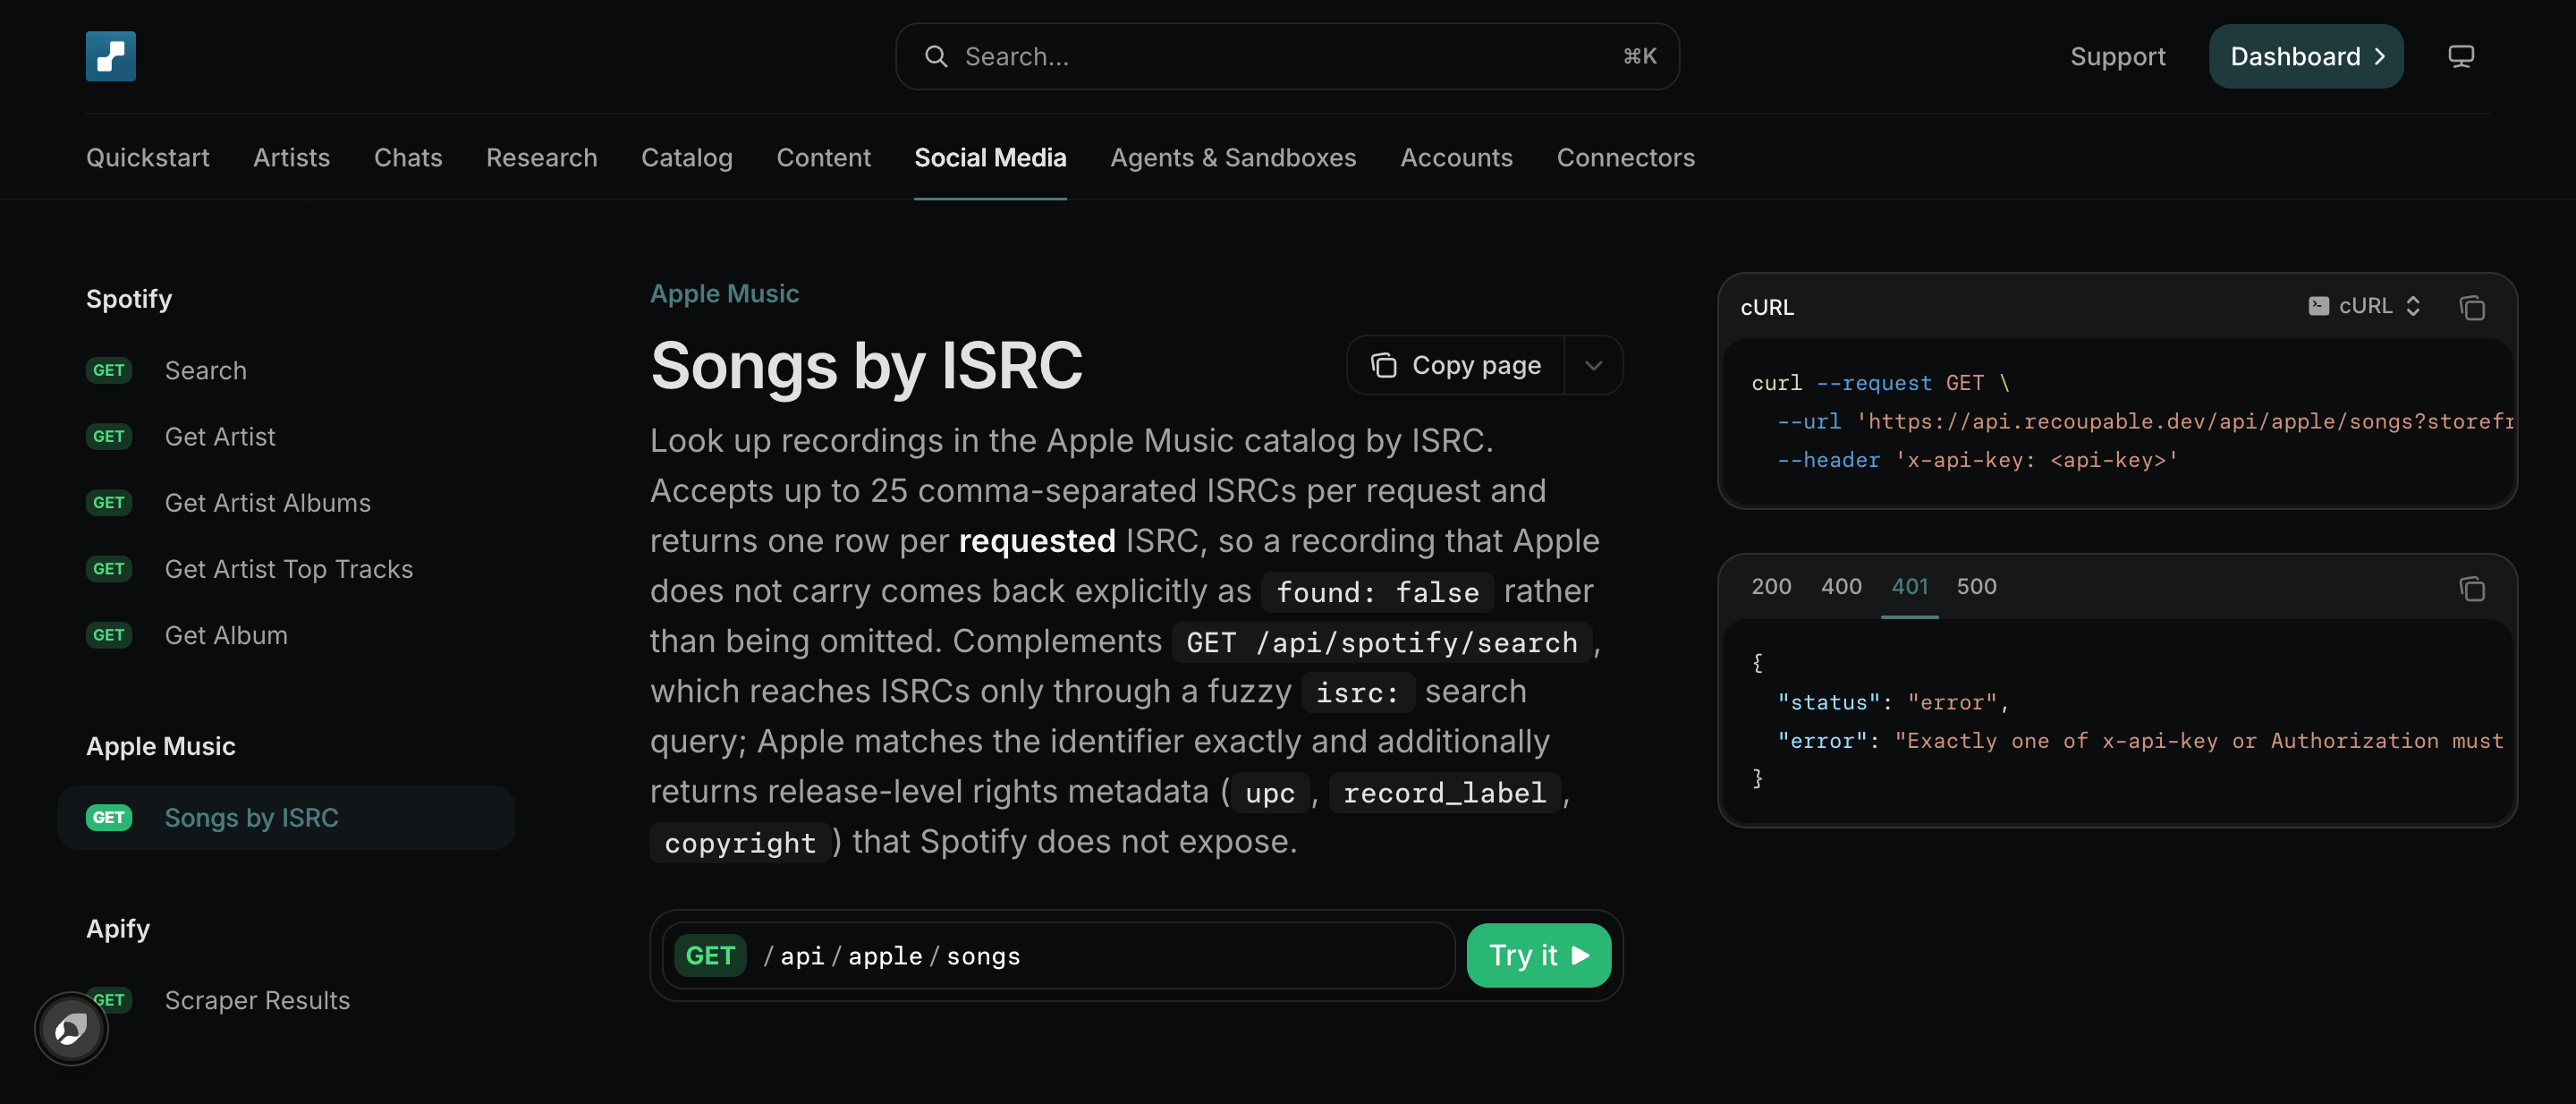Copy the 401 response JSON snippet
The height and width of the screenshot is (1104, 2576).
click(2472, 588)
